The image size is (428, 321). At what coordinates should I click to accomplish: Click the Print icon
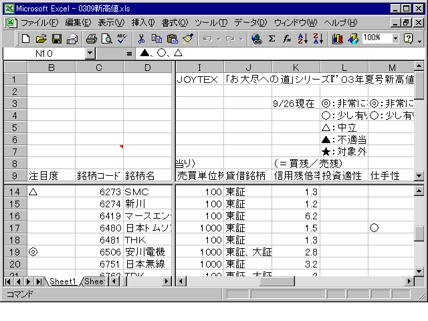[x=91, y=39]
